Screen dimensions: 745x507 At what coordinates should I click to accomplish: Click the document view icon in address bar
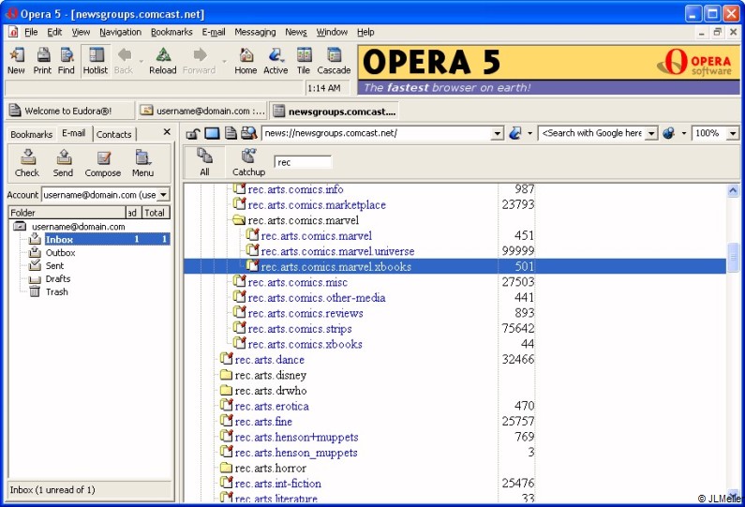click(231, 133)
